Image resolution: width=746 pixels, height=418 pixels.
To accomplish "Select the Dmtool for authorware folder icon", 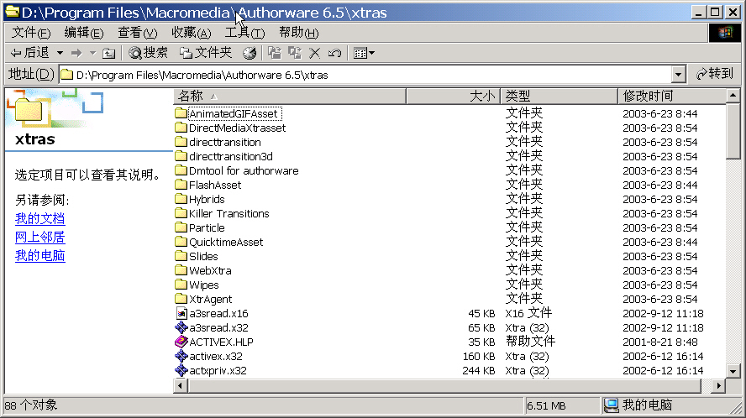I will (181, 170).
